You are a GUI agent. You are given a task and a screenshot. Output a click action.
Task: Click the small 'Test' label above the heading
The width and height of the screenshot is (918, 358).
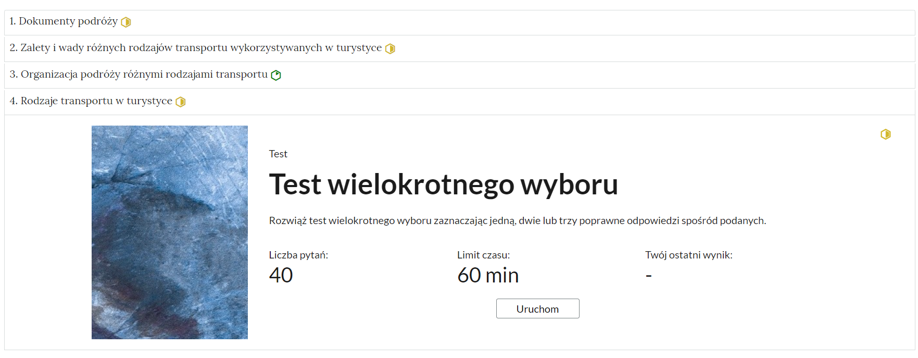pos(278,154)
